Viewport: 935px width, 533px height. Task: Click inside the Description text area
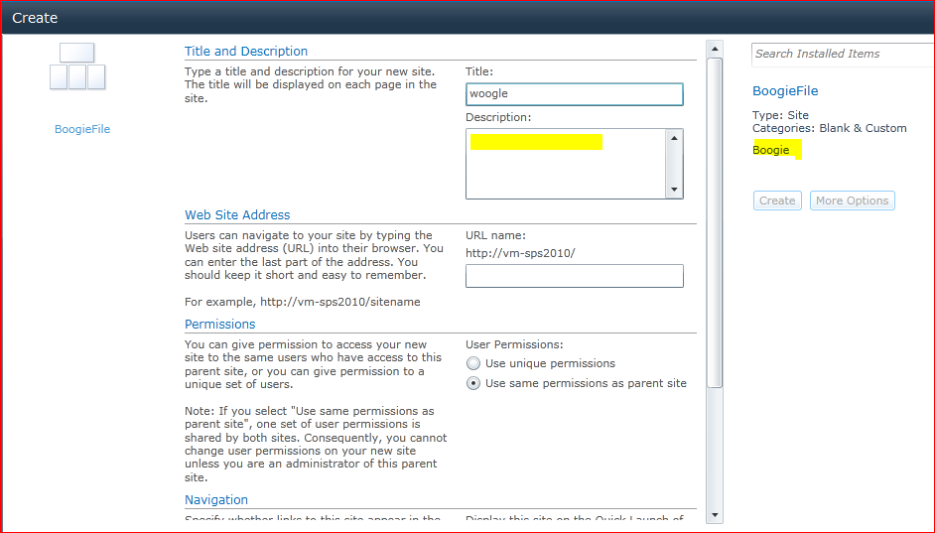click(x=566, y=164)
